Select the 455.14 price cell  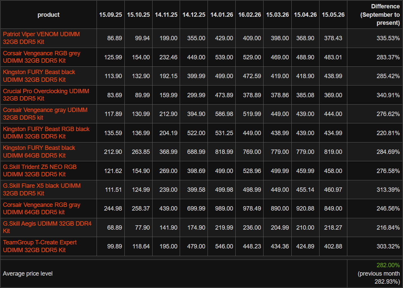pos(305,190)
